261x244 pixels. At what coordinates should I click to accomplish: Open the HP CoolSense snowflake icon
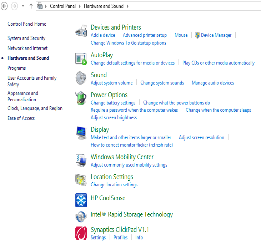pyautogui.click(x=81, y=200)
